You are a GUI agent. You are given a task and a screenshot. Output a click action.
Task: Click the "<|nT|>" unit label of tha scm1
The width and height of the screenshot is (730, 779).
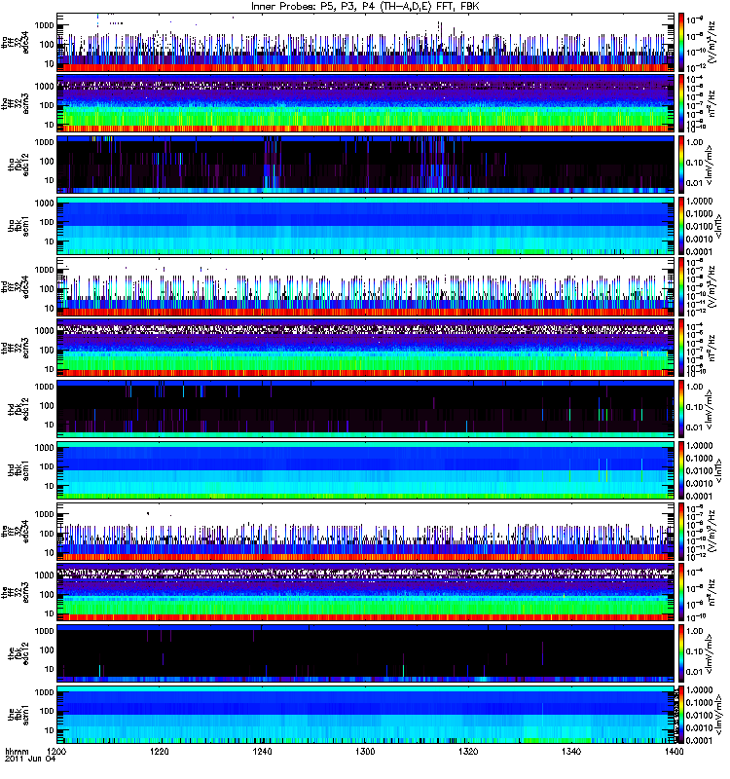[717, 226]
